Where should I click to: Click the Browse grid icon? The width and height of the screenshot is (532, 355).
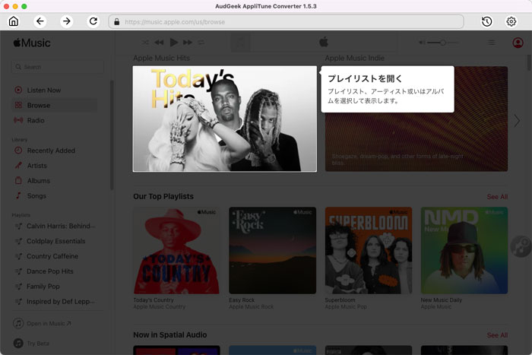[x=18, y=105]
